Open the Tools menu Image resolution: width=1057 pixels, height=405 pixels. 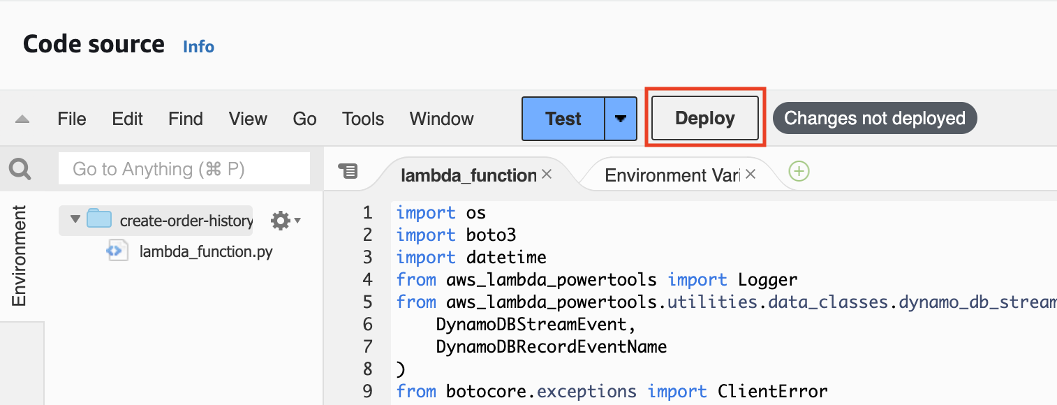pos(363,119)
